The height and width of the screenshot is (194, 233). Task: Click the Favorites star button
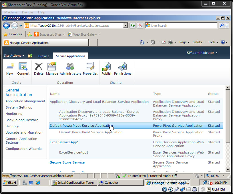click(x=13, y=34)
